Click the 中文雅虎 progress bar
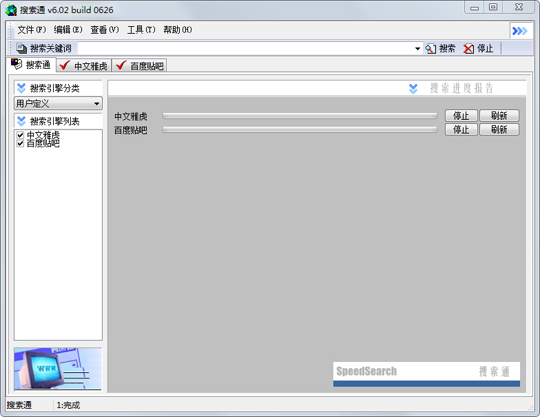This screenshot has height=417, width=540. (x=300, y=116)
